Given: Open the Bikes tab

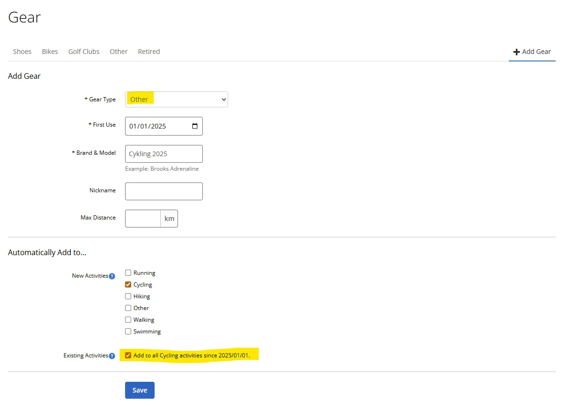Looking at the screenshot, I should tap(50, 52).
